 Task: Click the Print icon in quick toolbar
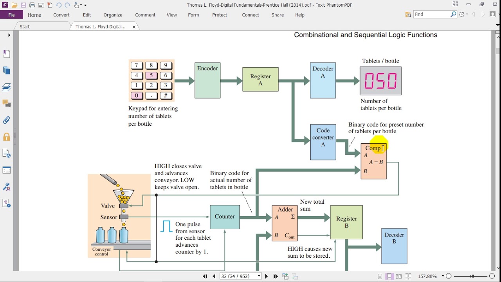click(x=32, y=5)
